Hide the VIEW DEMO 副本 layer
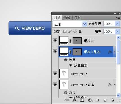Viewport: 121px width, 104px height. pos(55,84)
